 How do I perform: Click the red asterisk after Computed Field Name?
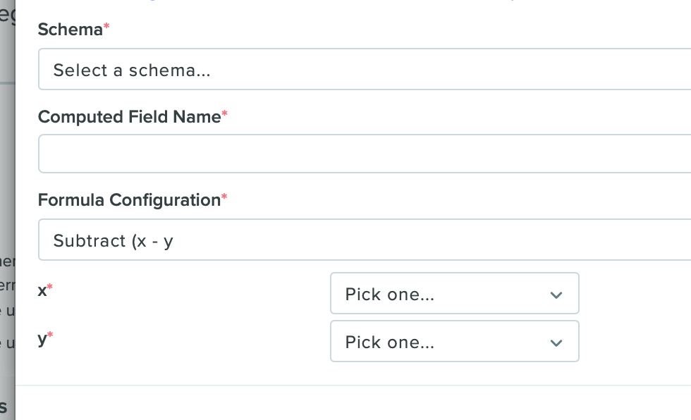[225, 114]
